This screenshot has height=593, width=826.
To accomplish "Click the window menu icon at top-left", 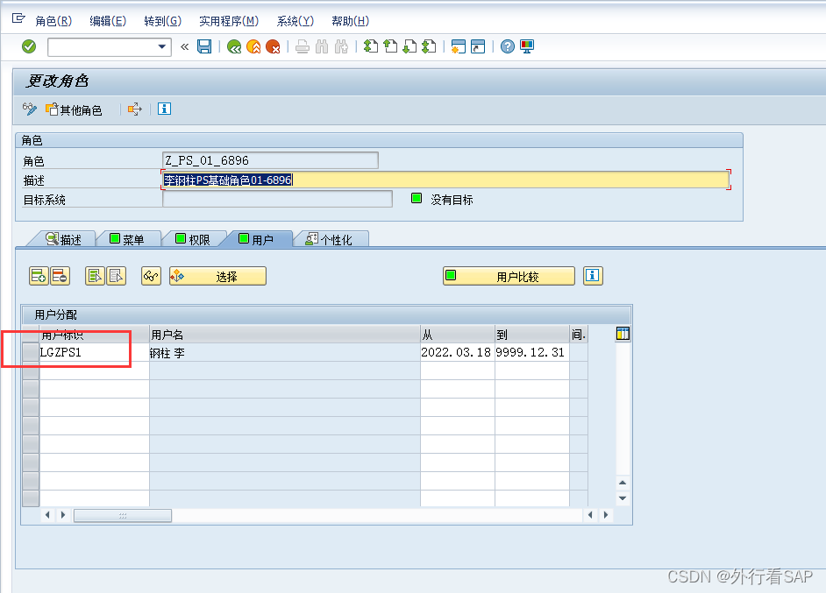I will pos(18,19).
